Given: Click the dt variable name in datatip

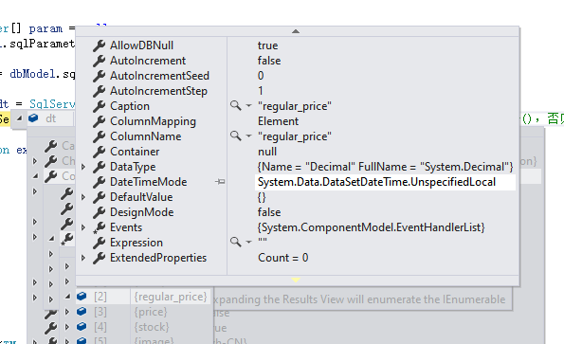Looking at the screenshot, I should click(51, 118).
